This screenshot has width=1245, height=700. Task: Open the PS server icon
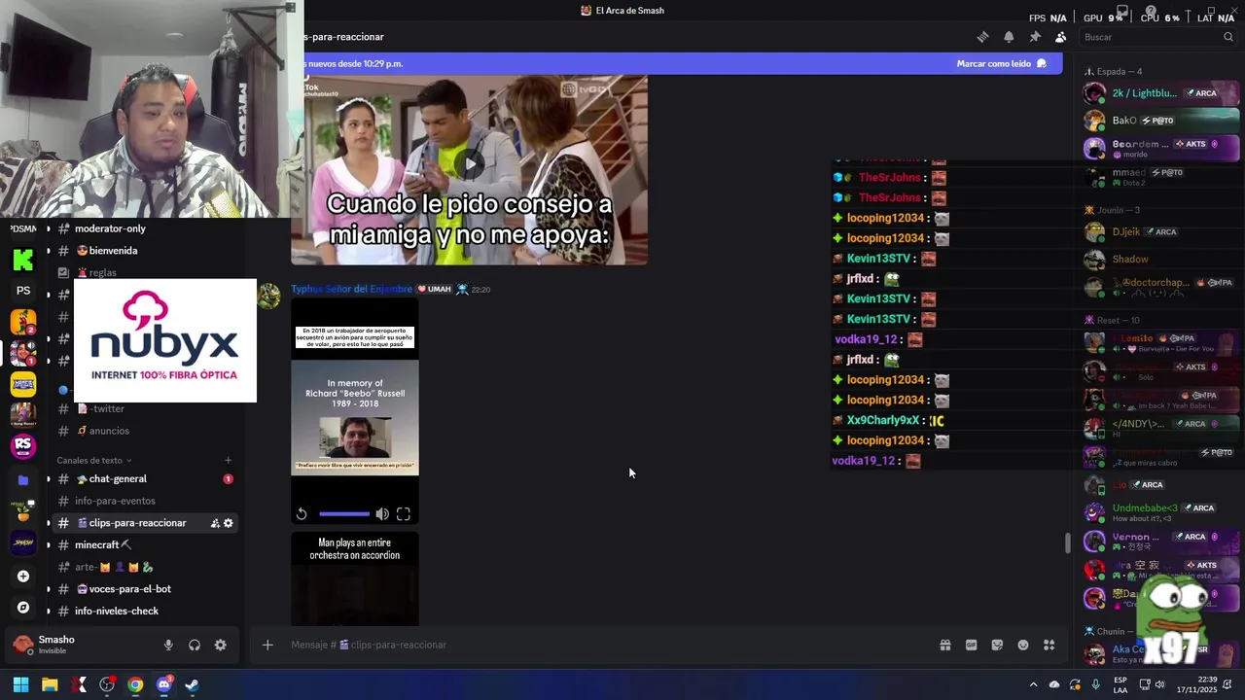point(23,290)
